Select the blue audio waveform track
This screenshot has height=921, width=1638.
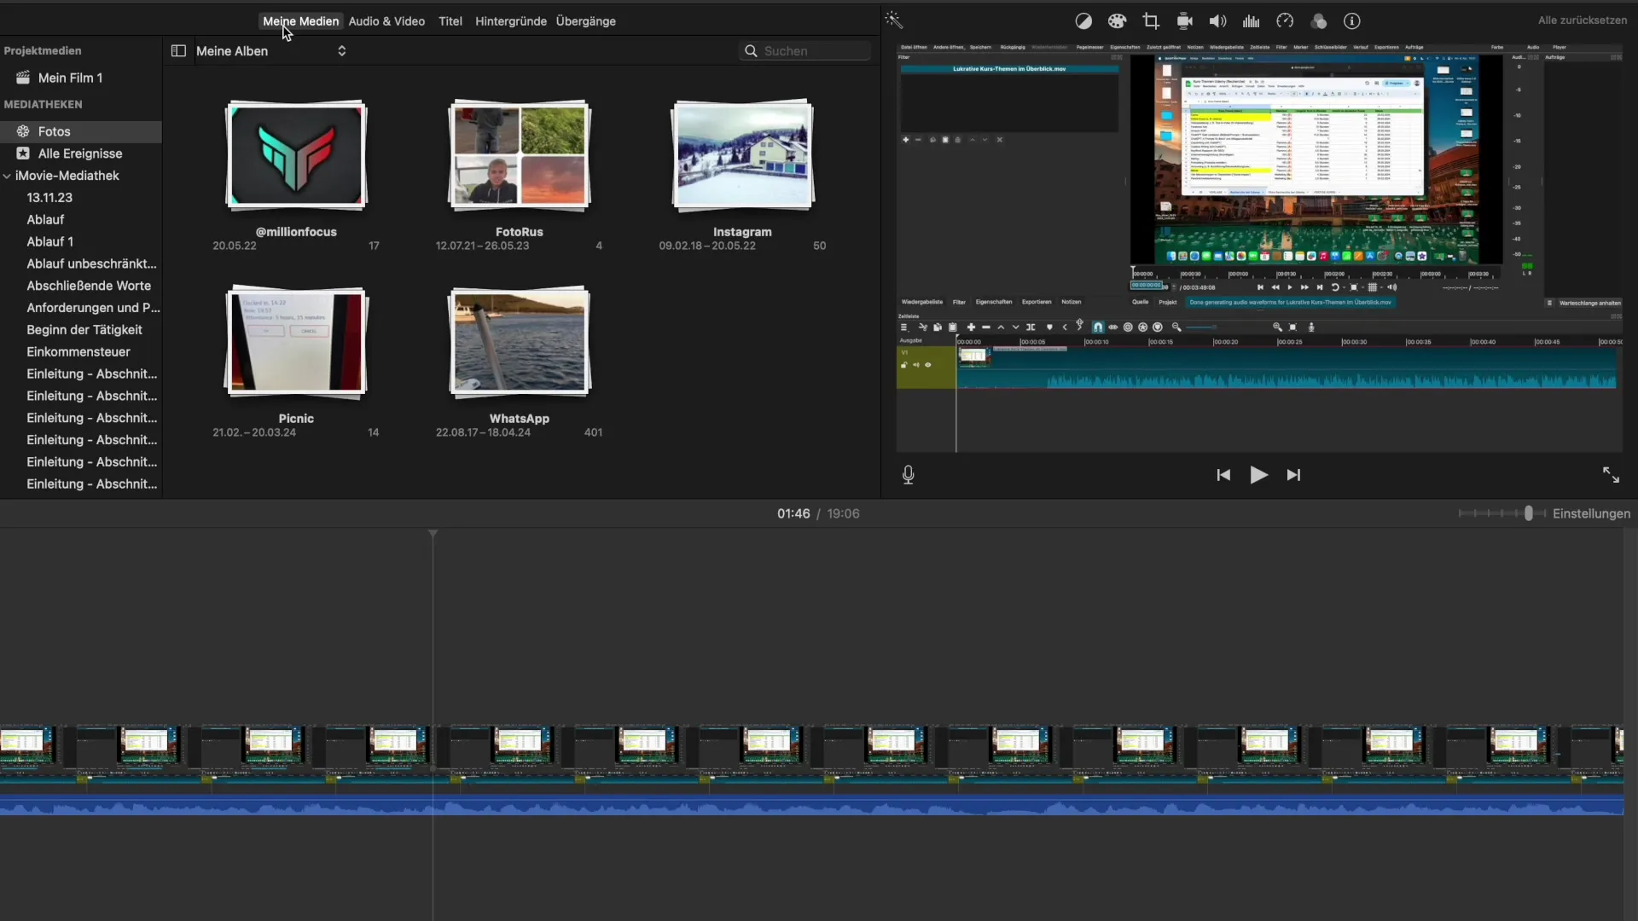coord(811,806)
